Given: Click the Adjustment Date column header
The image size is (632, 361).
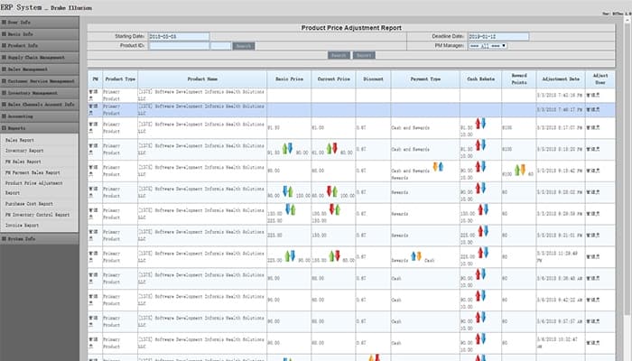Looking at the screenshot, I should (561, 79).
